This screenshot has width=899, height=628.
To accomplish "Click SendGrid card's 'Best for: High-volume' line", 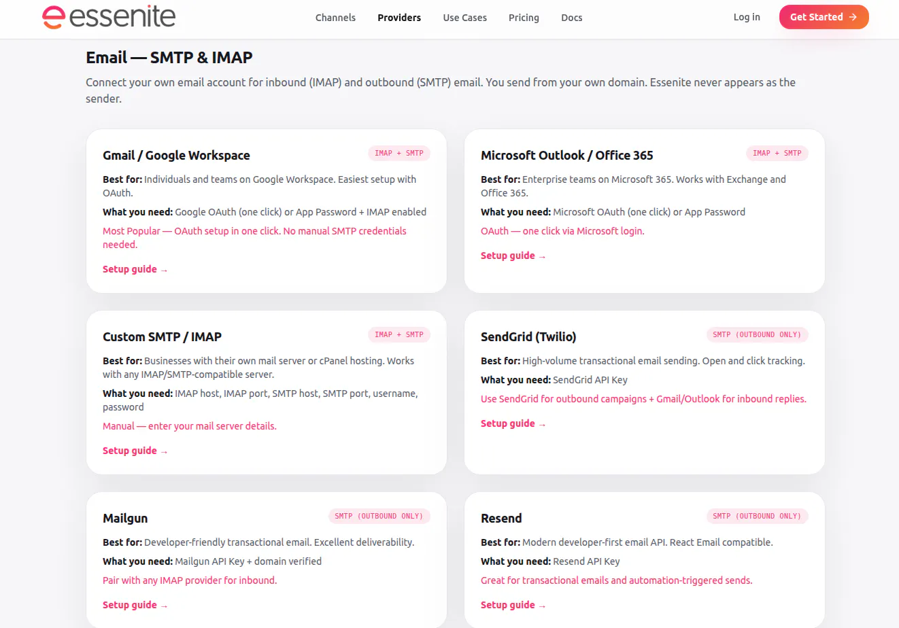I will coord(643,361).
